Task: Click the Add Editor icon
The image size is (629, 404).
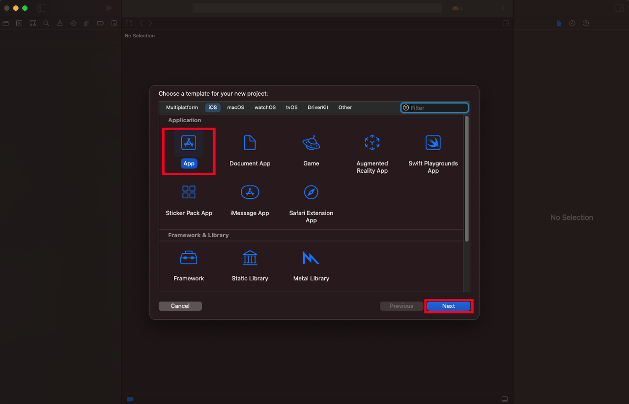Action: [x=506, y=23]
